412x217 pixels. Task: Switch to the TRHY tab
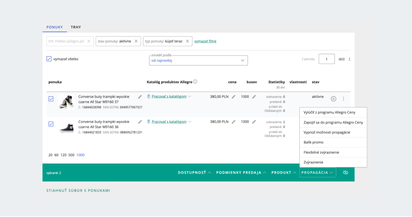(76, 27)
